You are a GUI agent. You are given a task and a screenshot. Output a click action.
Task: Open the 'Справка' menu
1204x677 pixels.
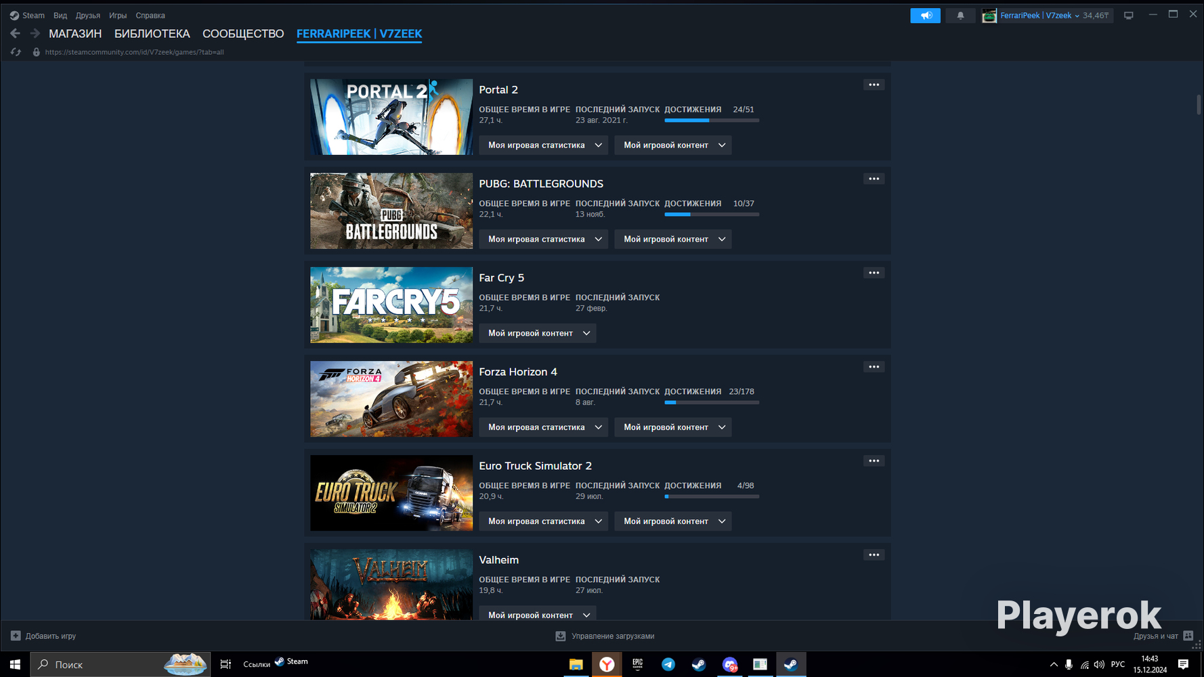[x=150, y=16]
